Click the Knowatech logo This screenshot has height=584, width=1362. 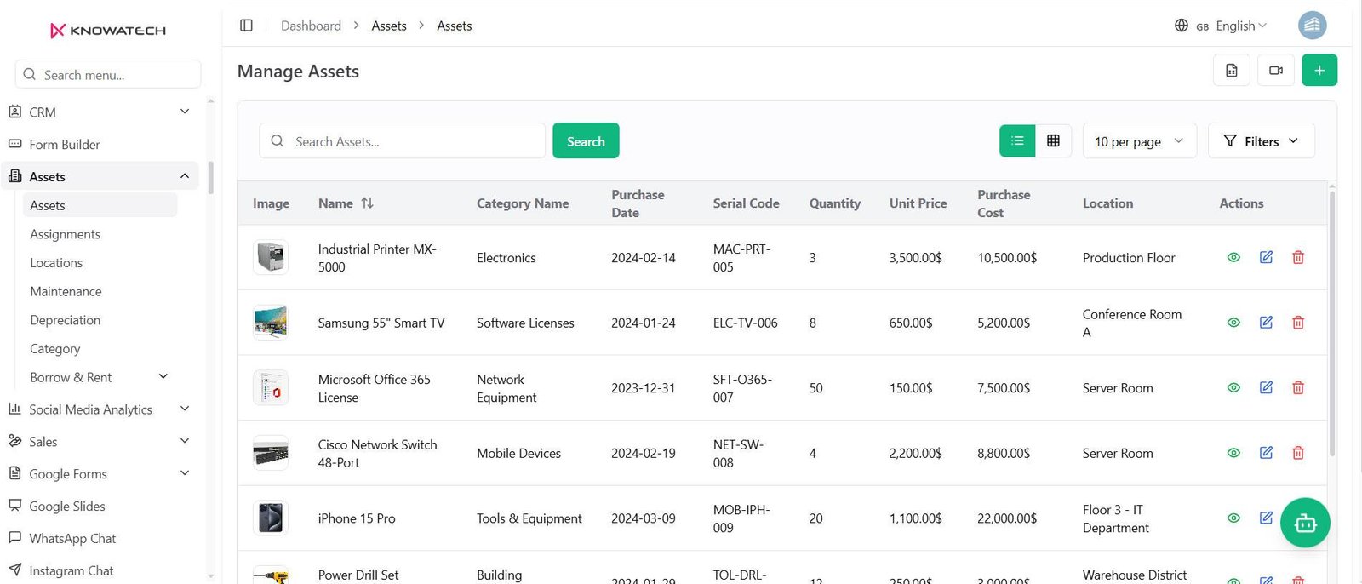[108, 31]
